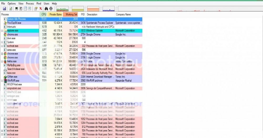Image resolution: width=263 pixels, height=138 pixels.
Task: Select the WinRAR.exe process row
Action: click(x=13, y=81)
